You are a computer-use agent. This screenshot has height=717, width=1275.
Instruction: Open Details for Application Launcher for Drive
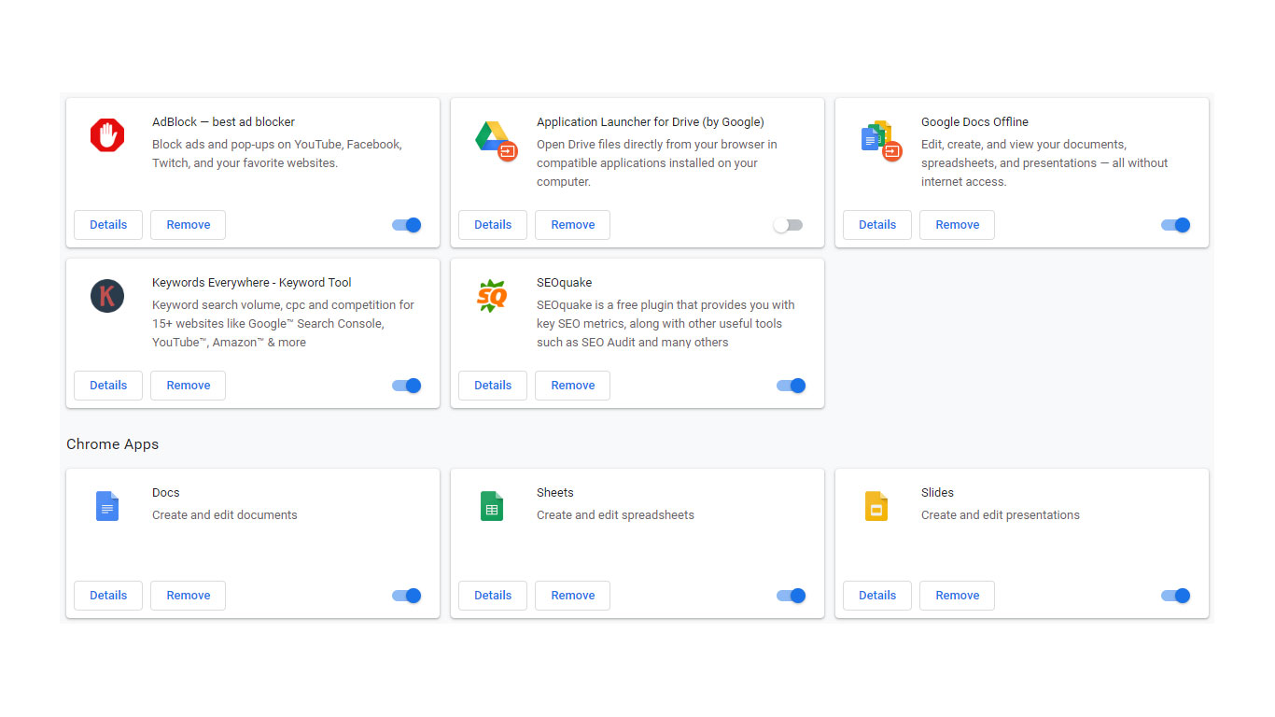(493, 225)
